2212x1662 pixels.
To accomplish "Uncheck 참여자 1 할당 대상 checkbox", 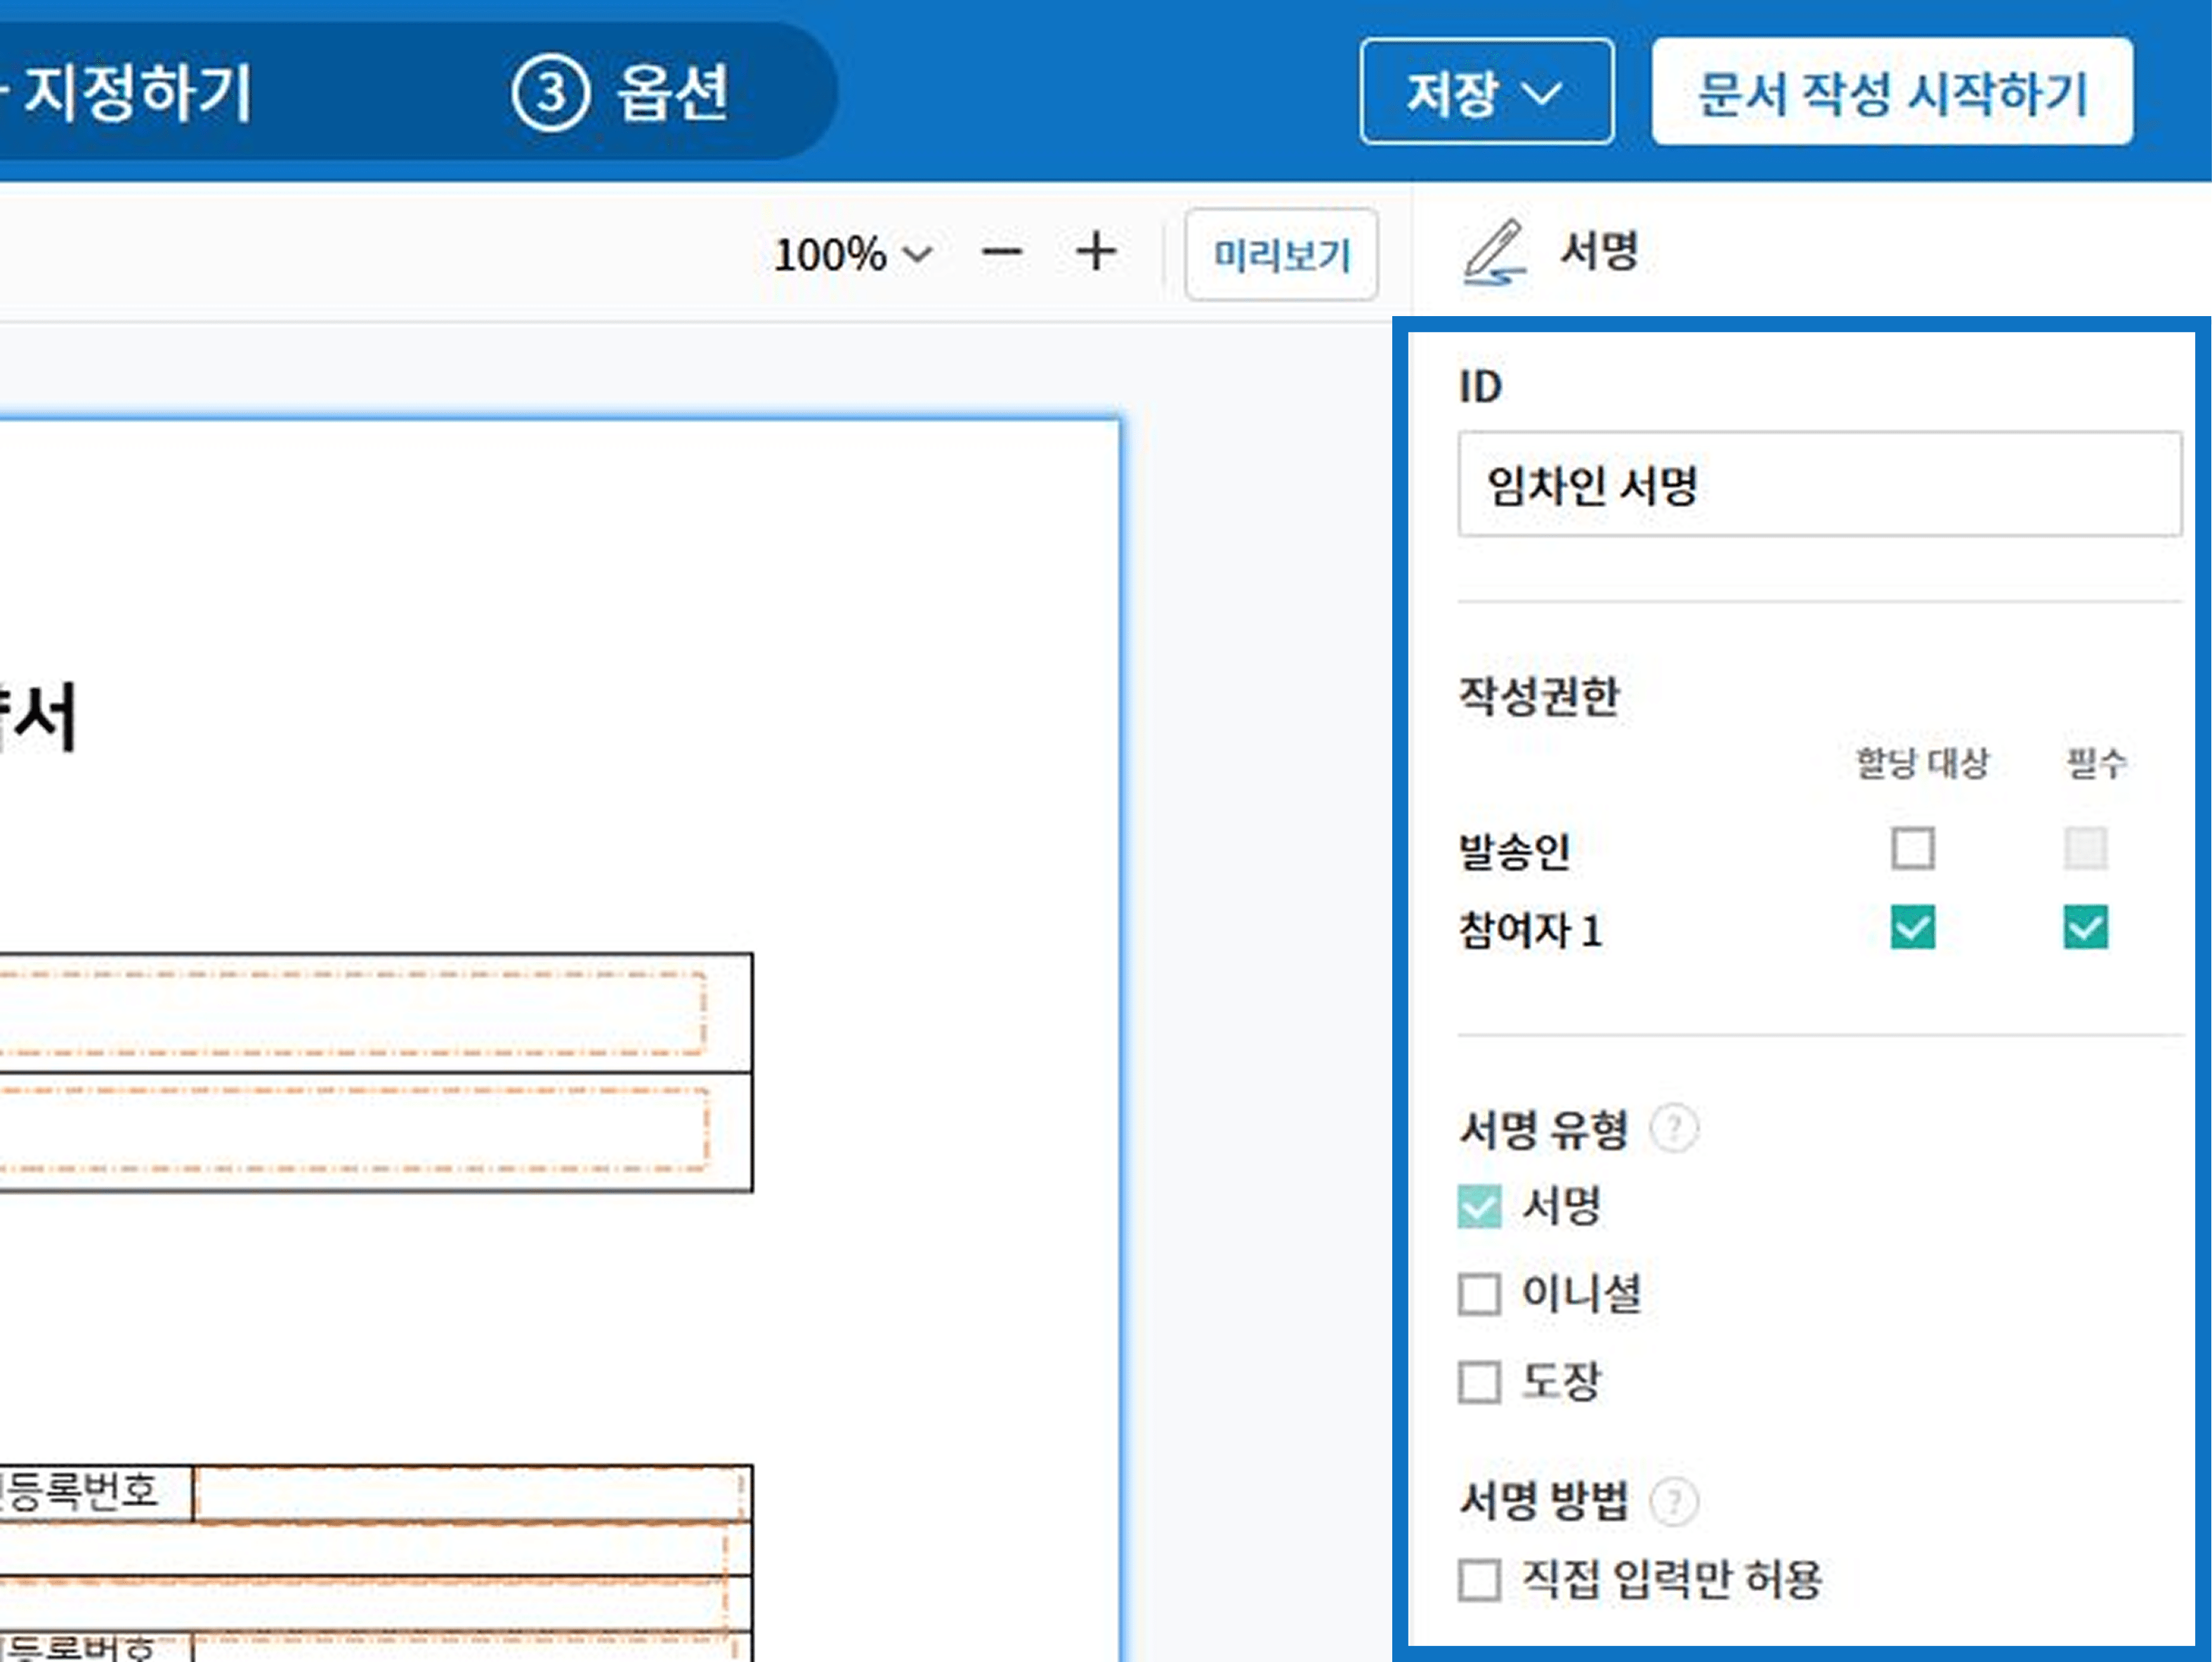I will coord(1912,928).
